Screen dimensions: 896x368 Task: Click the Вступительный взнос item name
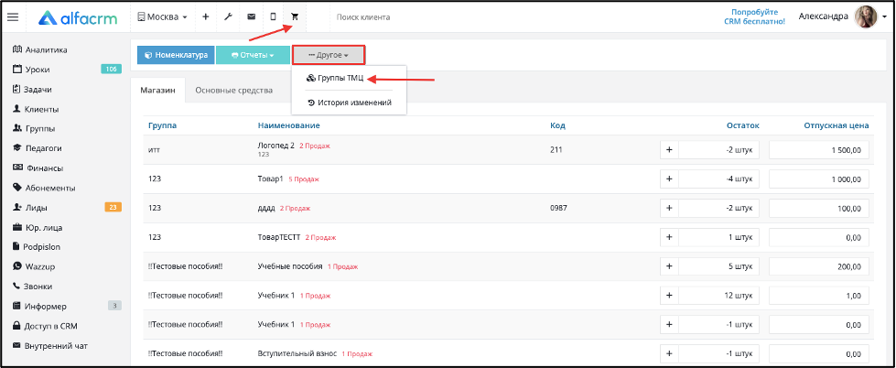tap(297, 353)
